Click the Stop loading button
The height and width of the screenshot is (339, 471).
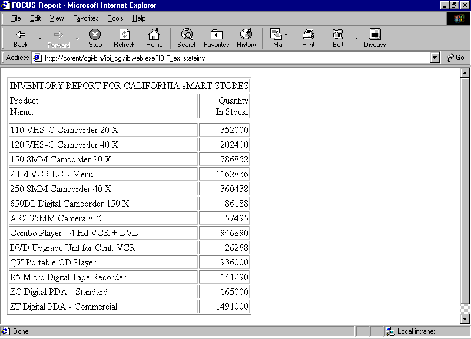click(x=95, y=38)
